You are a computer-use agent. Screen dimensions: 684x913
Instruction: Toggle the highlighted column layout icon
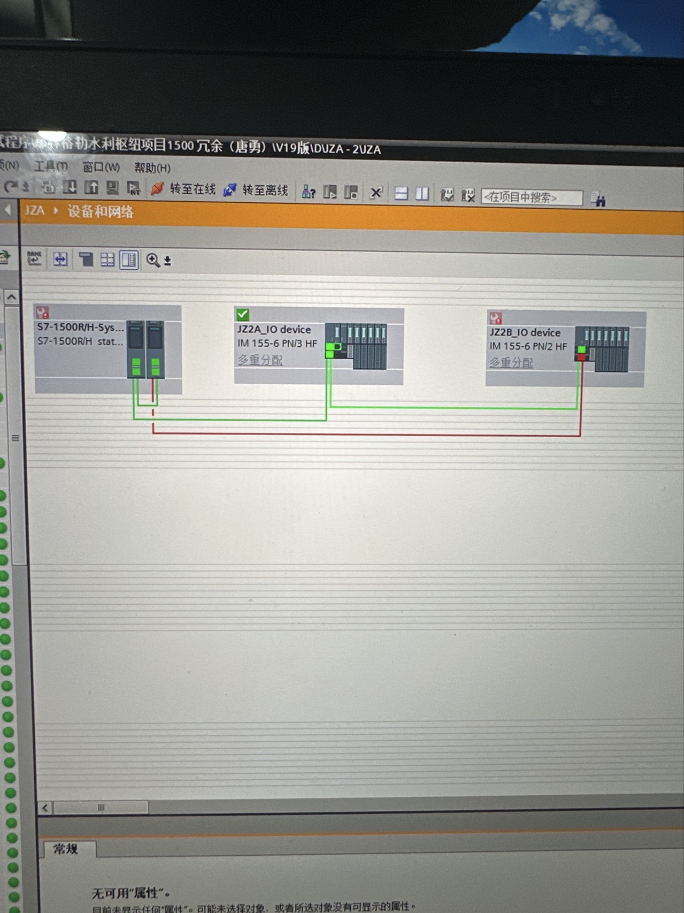pos(129,260)
